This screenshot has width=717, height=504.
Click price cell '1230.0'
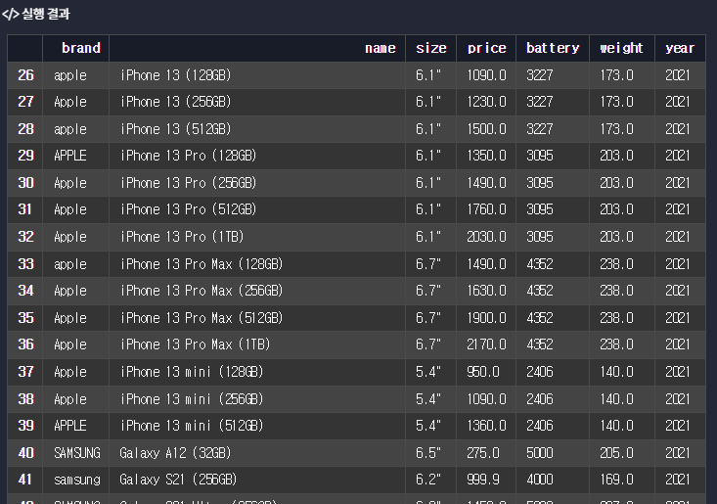pyautogui.click(x=486, y=102)
